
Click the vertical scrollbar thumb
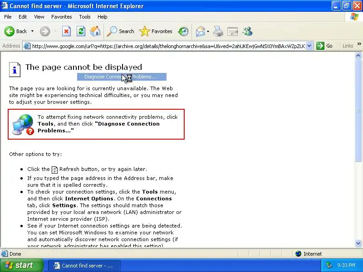point(358,111)
